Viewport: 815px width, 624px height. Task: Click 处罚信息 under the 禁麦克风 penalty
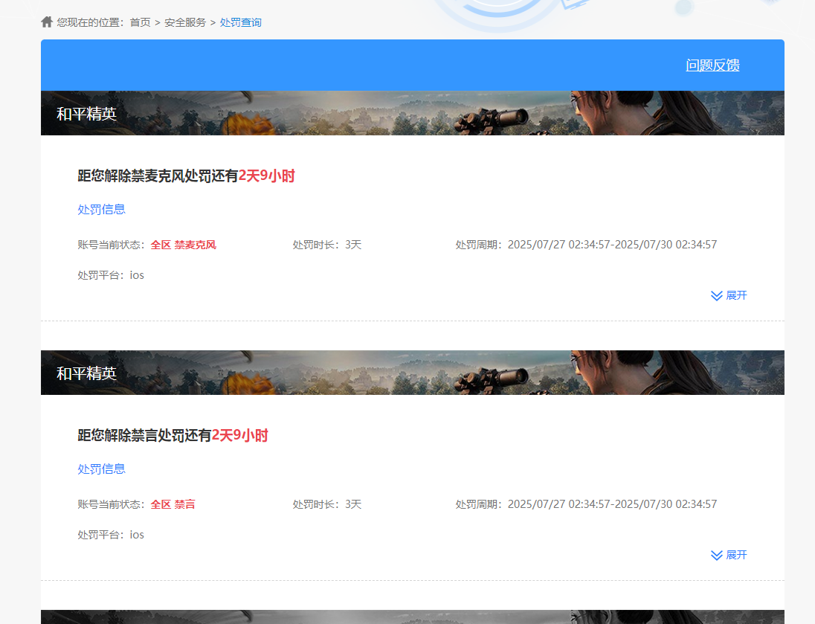coord(101,209)
